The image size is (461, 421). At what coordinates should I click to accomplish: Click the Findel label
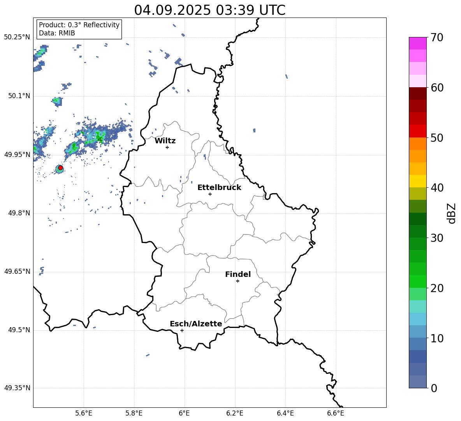[238, 274]
